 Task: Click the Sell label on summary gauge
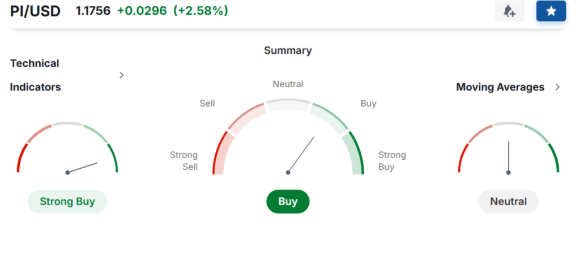(207, 104)
